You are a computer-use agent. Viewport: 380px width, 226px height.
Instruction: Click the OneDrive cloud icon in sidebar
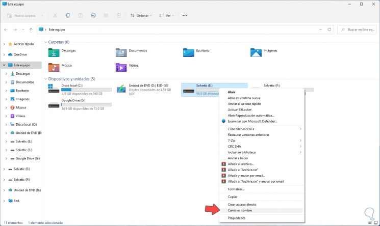pos(10,54)
